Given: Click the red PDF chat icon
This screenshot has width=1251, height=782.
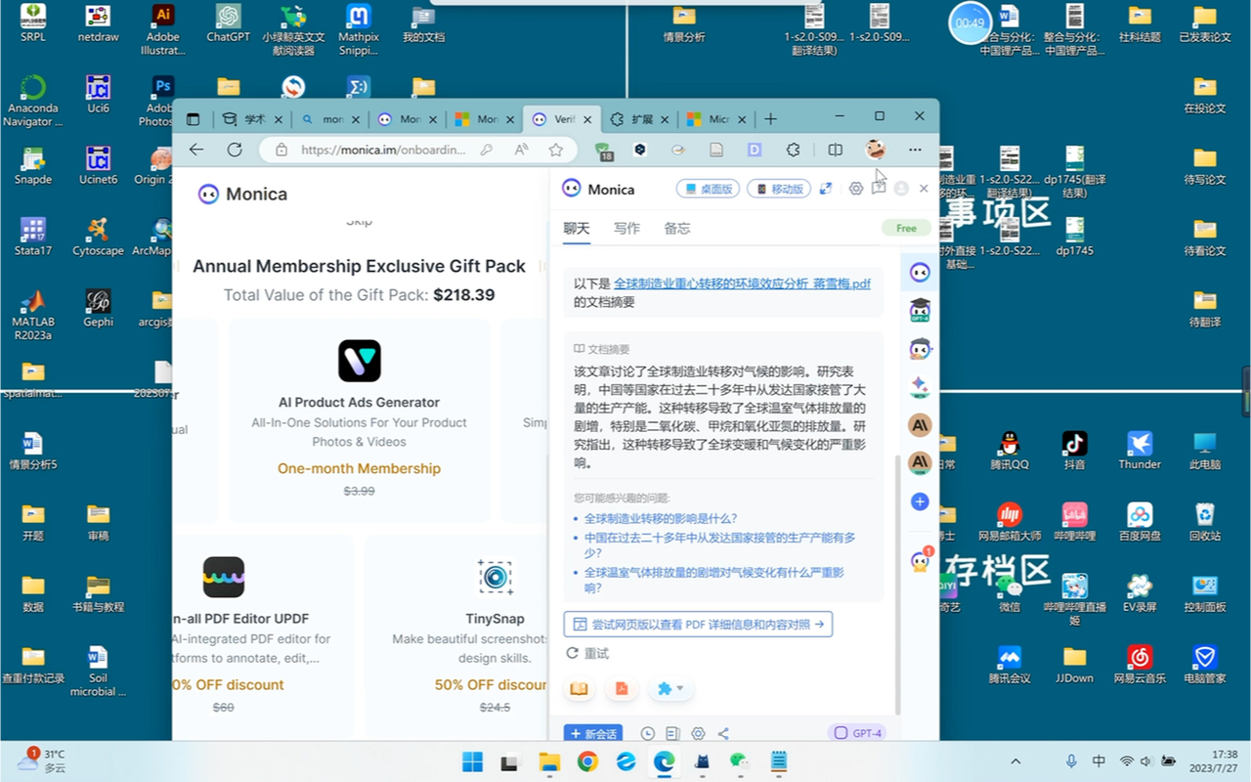Looking at the screenshot, I should [x=621, y=688].
